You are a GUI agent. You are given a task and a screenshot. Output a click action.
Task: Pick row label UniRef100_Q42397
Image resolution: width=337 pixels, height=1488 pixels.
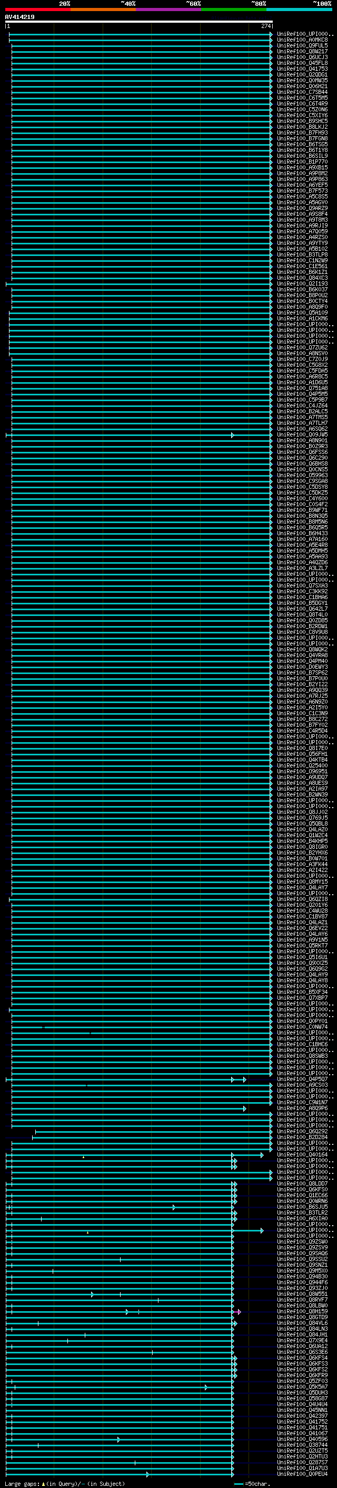point(302,1416)
